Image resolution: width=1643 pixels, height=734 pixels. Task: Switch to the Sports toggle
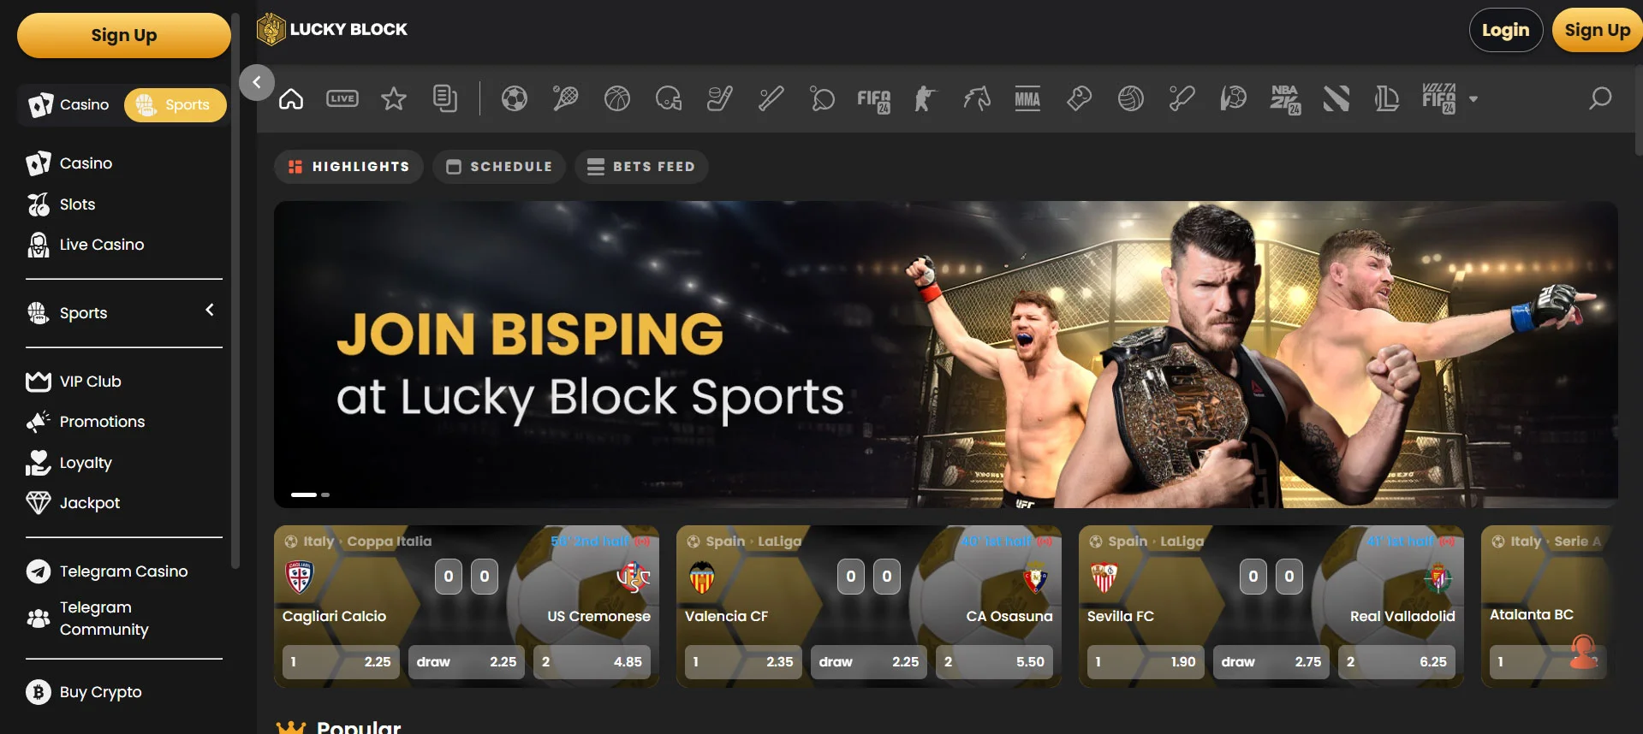[x=175, y=104]
